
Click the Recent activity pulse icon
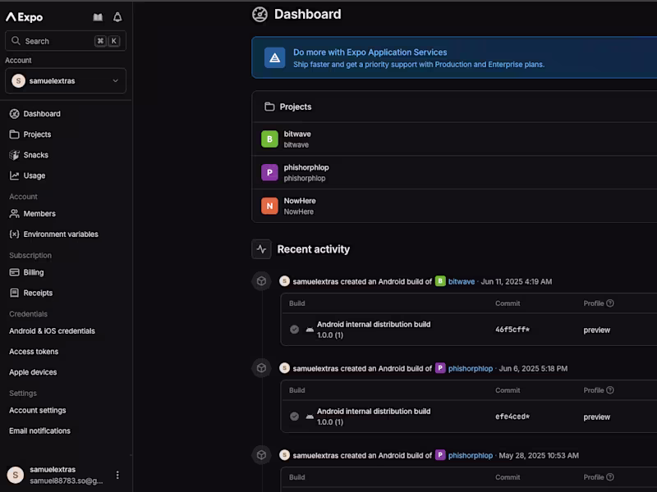[x=261, y=249]
